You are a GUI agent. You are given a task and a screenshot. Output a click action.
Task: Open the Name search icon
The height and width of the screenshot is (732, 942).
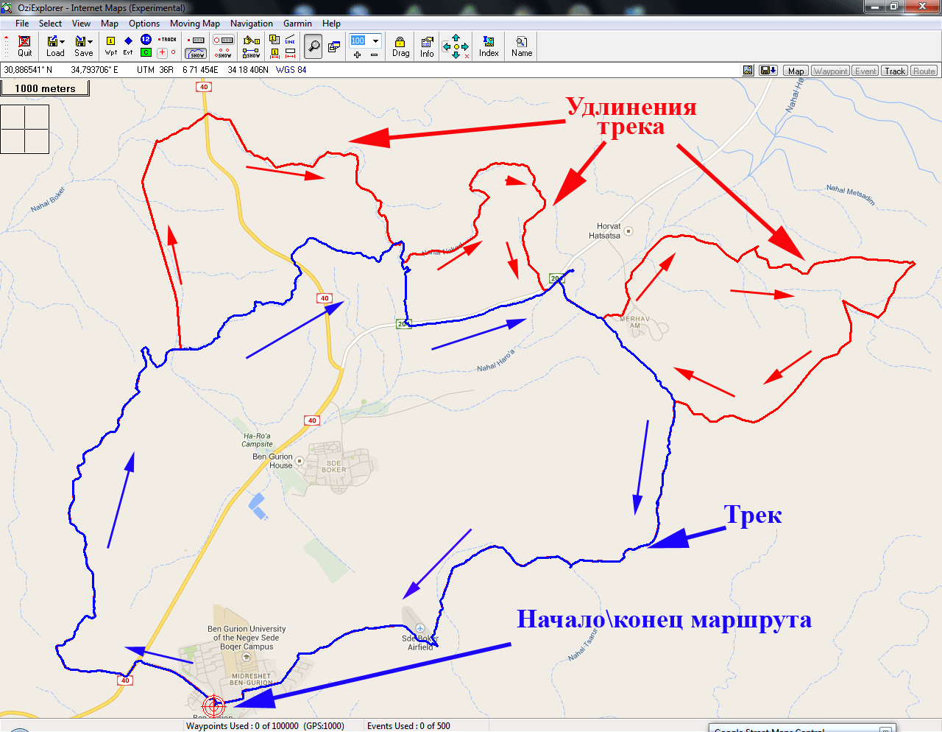click(522, 46)
